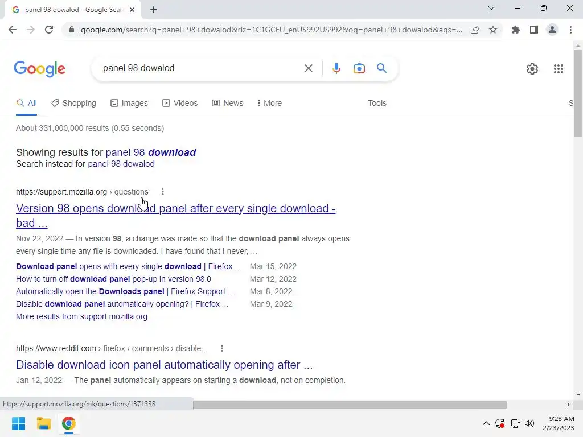Toggle the Chrome side panel

pyautogui.click(x=534, y=30)
